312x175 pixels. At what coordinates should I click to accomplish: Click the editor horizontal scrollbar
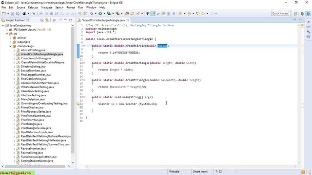click(x=191, y=166)
